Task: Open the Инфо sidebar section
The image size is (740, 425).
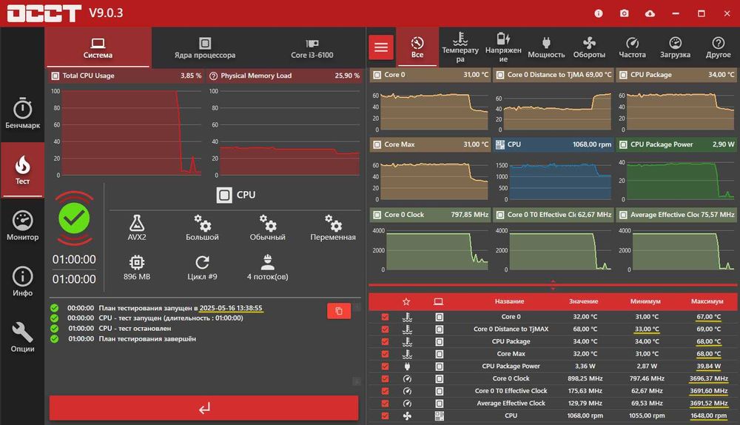Action: point(22,282)
